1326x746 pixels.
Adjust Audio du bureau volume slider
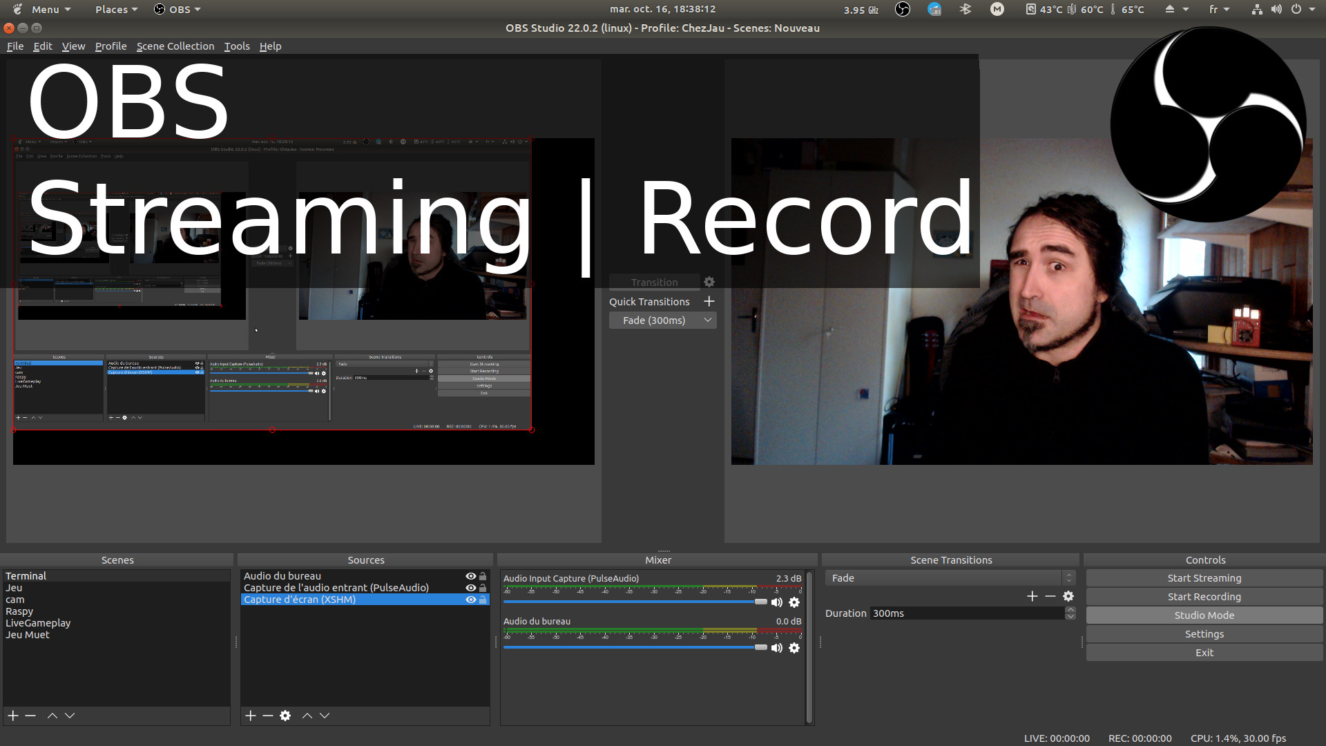pyautogui.click(x=635, y=647)
